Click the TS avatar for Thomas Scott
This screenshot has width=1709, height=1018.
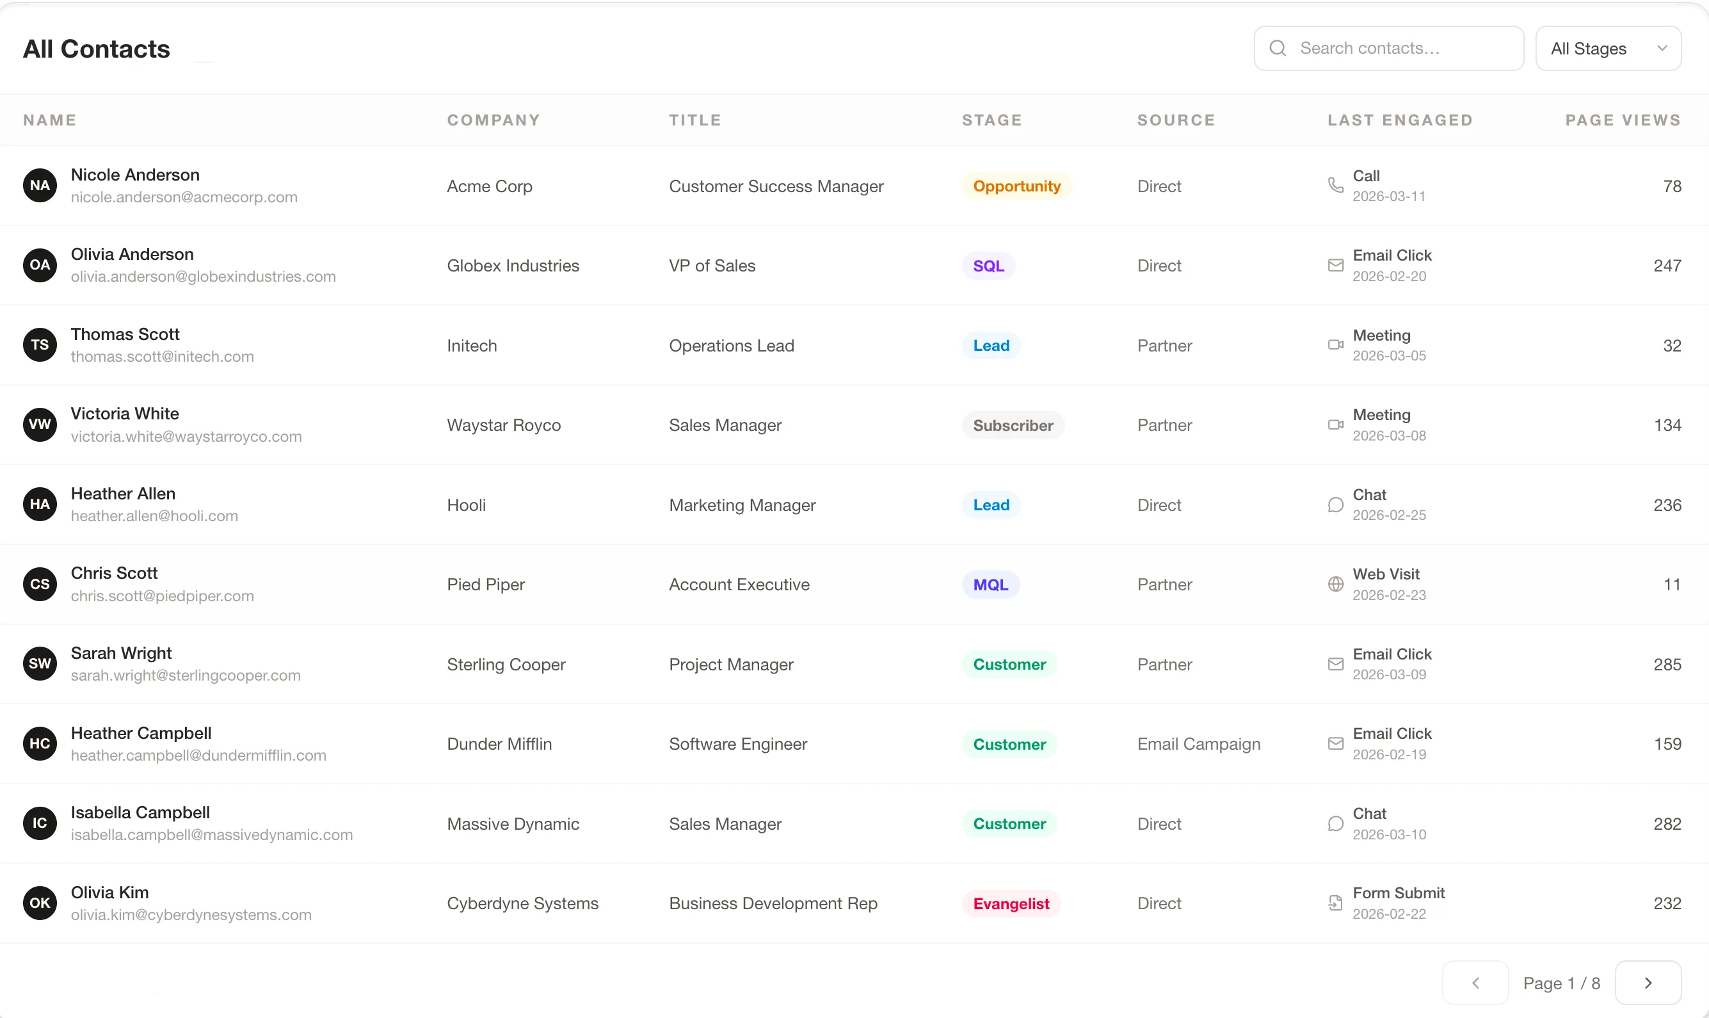40,345
